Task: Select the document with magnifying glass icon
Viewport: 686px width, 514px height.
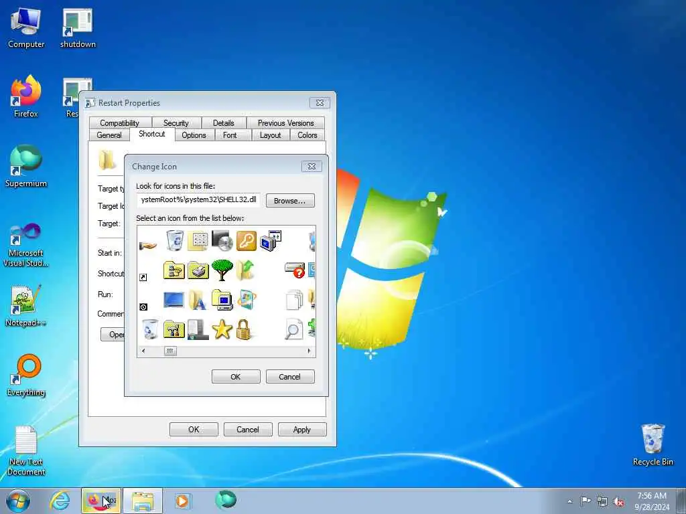Action: 293,329
